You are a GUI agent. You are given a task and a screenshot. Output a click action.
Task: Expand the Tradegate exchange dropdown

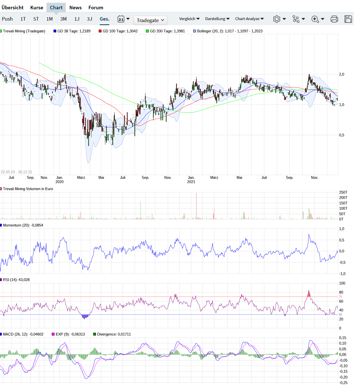tap(150, 20)
